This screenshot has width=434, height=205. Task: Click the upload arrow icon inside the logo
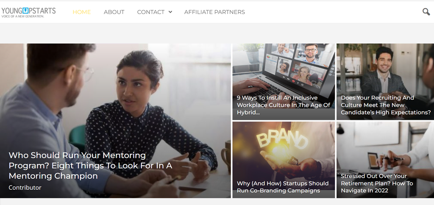point(26,10)
